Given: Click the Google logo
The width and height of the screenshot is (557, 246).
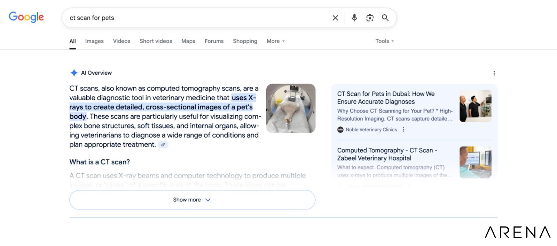Looking at the screenshot, I should pos(26,17).
